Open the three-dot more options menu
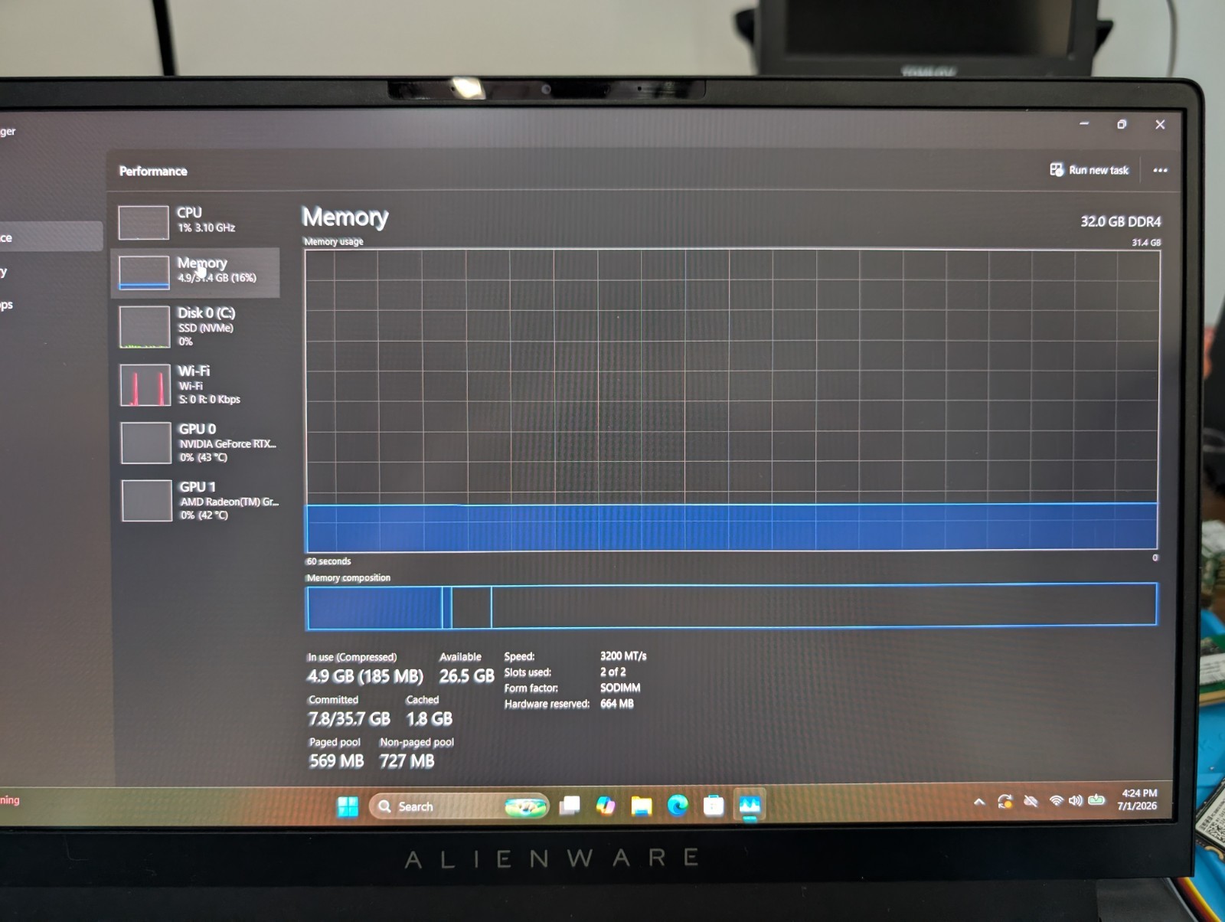The height and width of the screenshot is (922, 1225). 1160,170
